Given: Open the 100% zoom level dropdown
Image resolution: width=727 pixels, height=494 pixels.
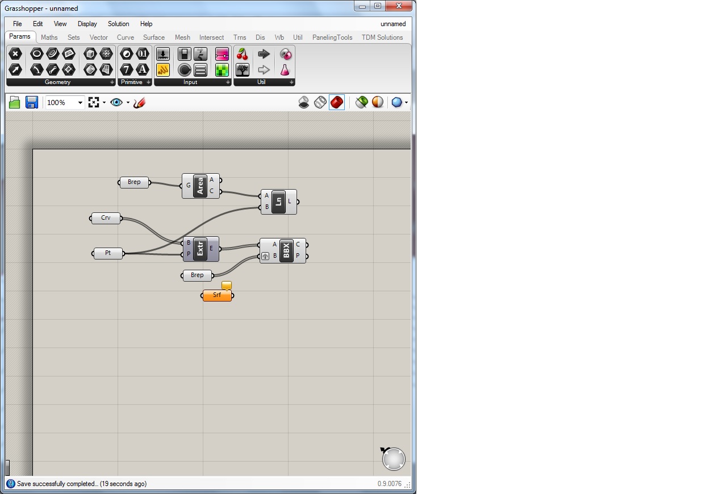Looking at the screenshot, I should 81,103.
